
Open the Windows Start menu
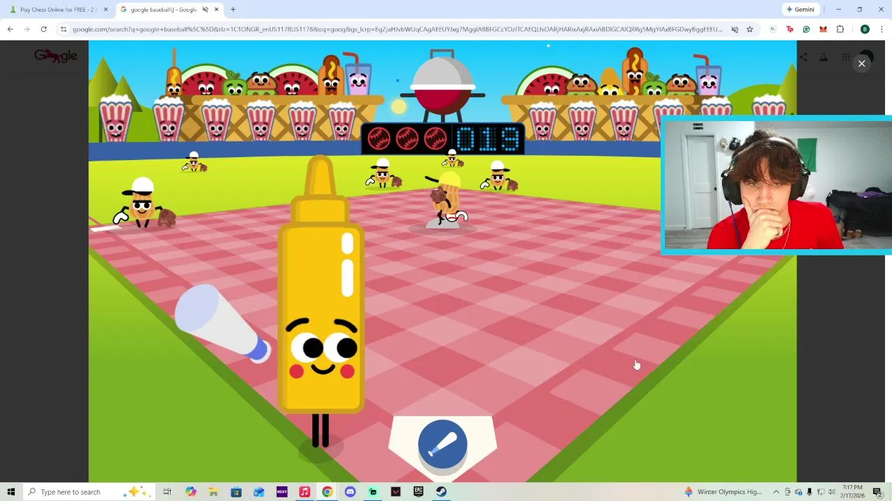pyautogui.click(x=10, y=492)
